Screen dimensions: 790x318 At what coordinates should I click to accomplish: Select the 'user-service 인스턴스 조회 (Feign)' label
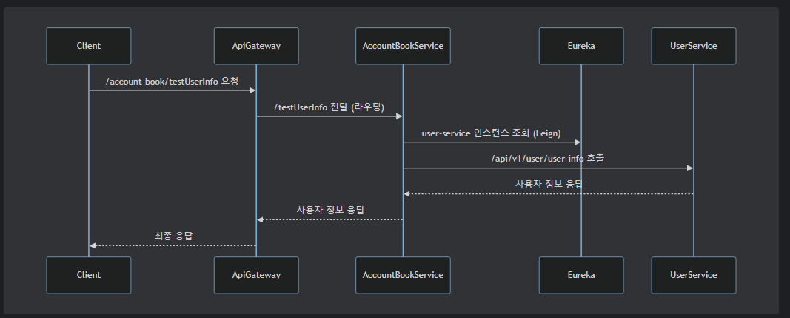[492, 133]
